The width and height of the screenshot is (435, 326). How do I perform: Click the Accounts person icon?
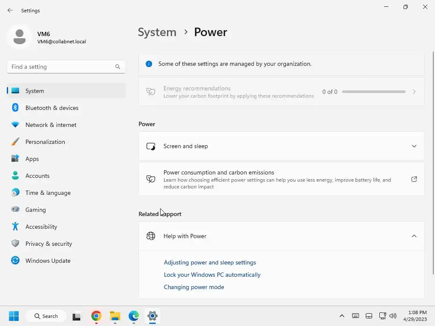[15, 175]
